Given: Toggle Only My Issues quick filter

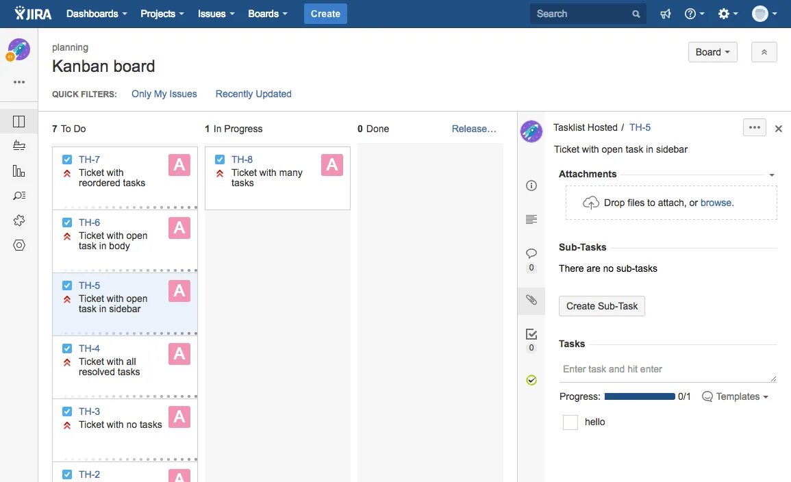Looking at the screenshot, I should point(164,94).
